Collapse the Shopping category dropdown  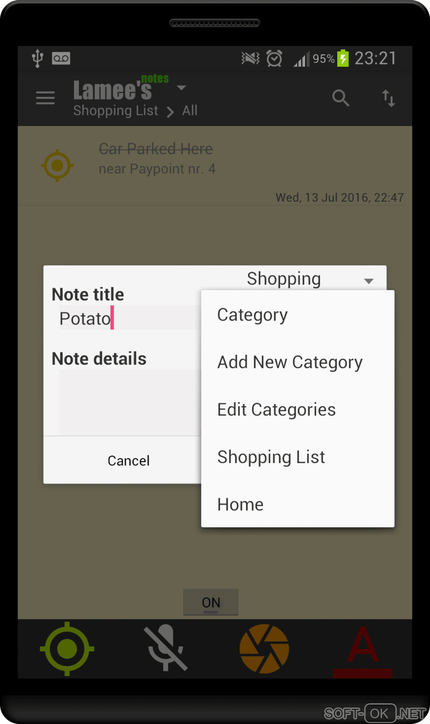coord(310,279)
